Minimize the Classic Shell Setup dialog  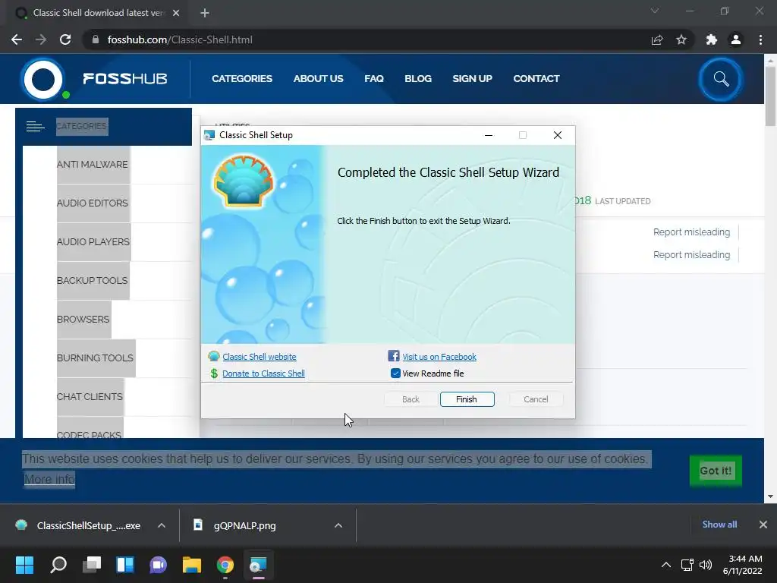(x=489, y=135)
